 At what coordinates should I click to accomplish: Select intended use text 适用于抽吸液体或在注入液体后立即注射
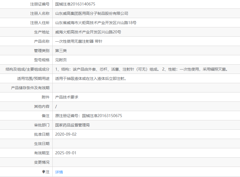[x=91, y=79]
